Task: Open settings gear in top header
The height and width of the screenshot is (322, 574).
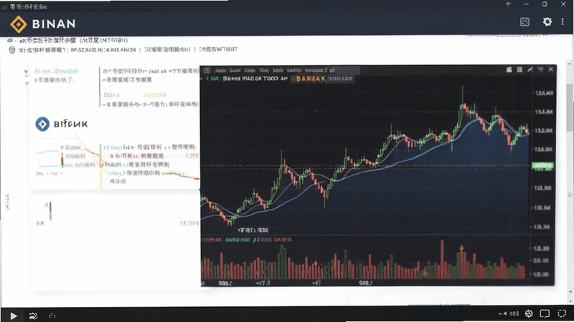Action: pos(547,22)
